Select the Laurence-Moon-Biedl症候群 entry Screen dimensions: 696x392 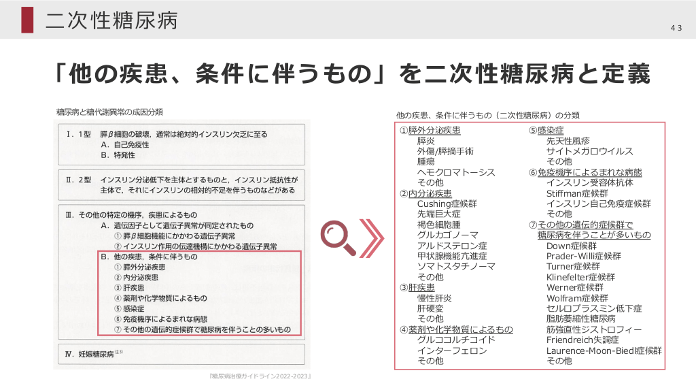[x=604, y=350]
